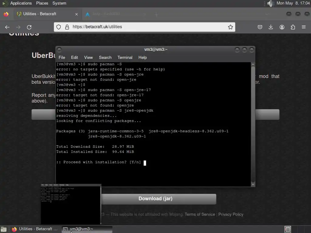View site security padlock info
This screenshot has height=233, width=311.
(x=67, y=27)
